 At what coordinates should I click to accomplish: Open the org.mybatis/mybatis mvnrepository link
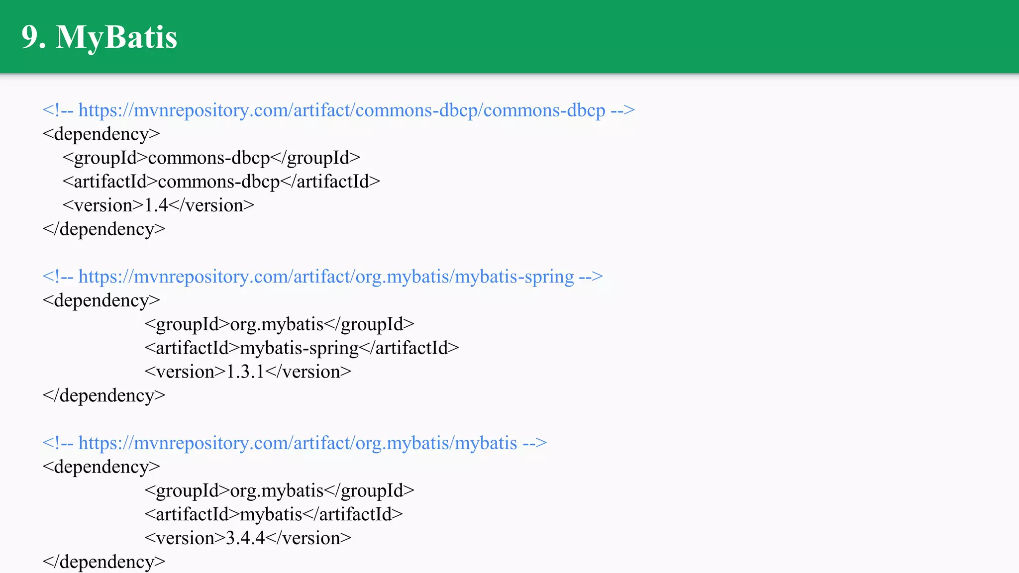[x=298, y=443]
